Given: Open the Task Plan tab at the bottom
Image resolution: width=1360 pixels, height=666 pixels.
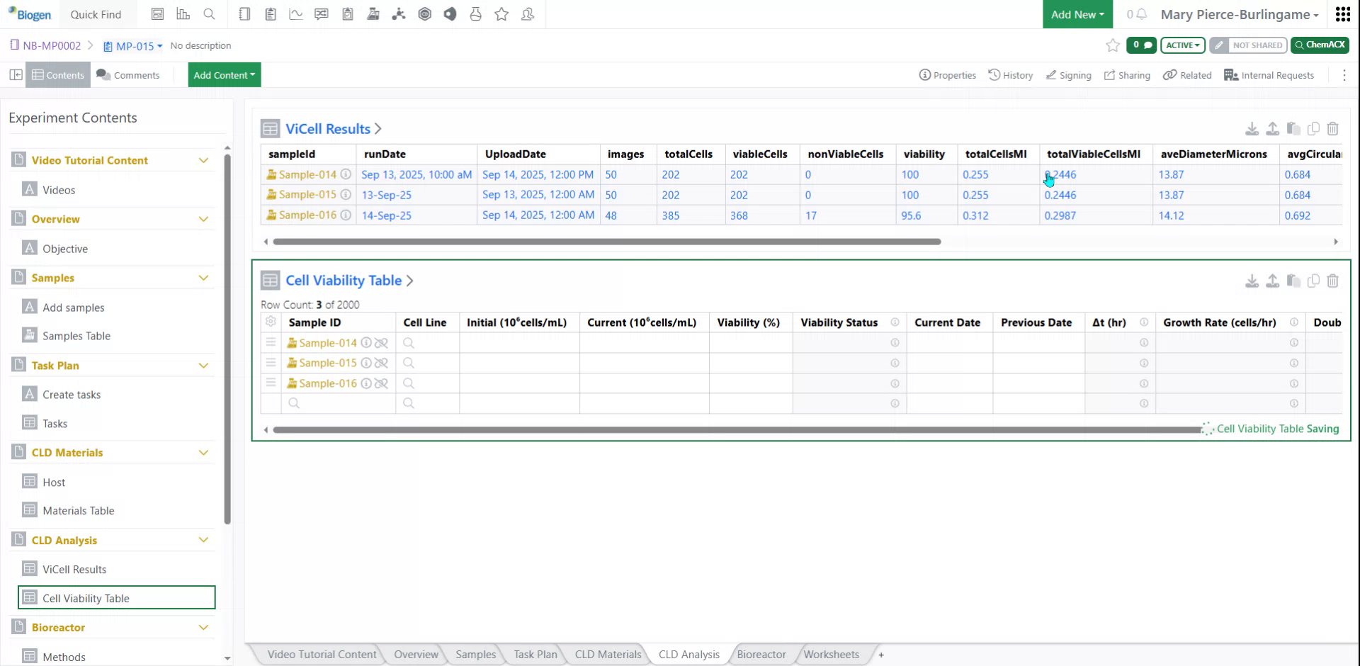Looking at the screenshot, I should click(x=534, y=655).
